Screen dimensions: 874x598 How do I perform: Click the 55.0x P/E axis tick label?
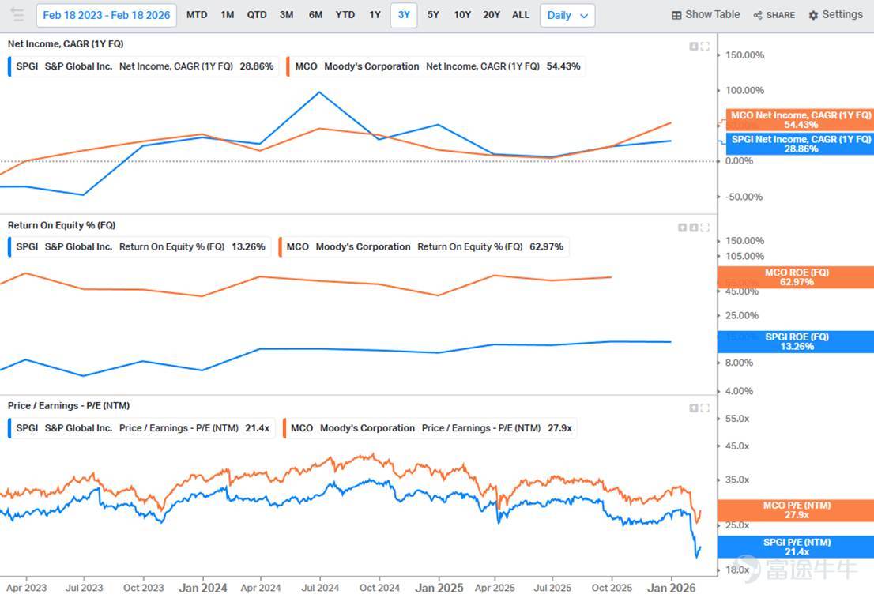pyautogui.click(x=736, y=419)
